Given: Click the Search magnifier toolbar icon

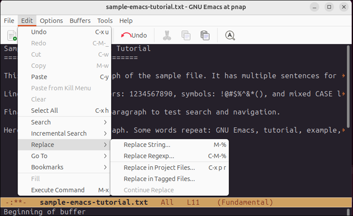Looking at the screenshot, I should coord(230,35).
